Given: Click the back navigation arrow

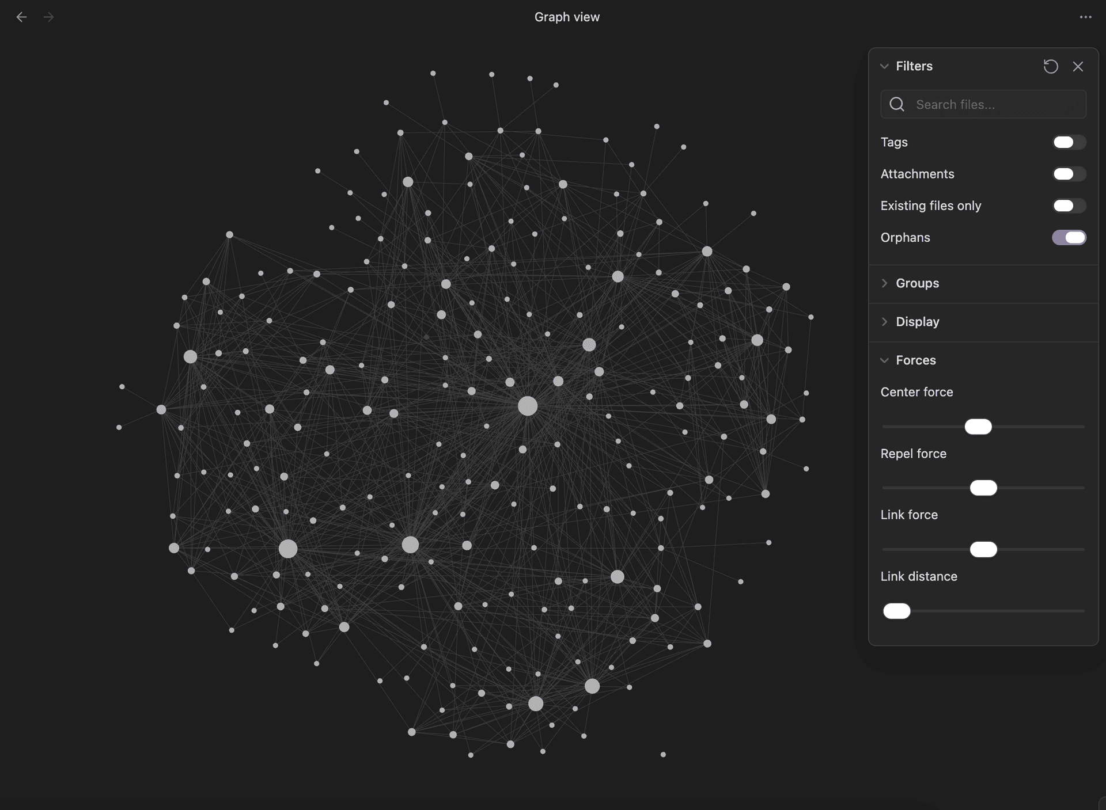Looking at the screenshot, I should [x=21, y=17].
